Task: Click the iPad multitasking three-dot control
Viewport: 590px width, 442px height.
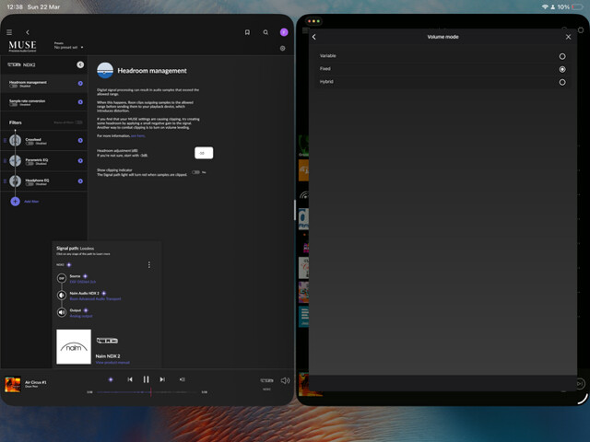Action: tap(314, 21)
